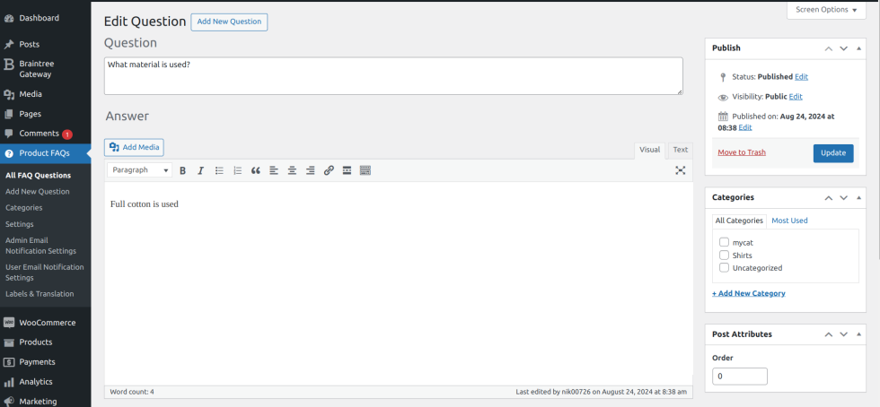Open All FAQ Questions submenu

pos(38,176)
